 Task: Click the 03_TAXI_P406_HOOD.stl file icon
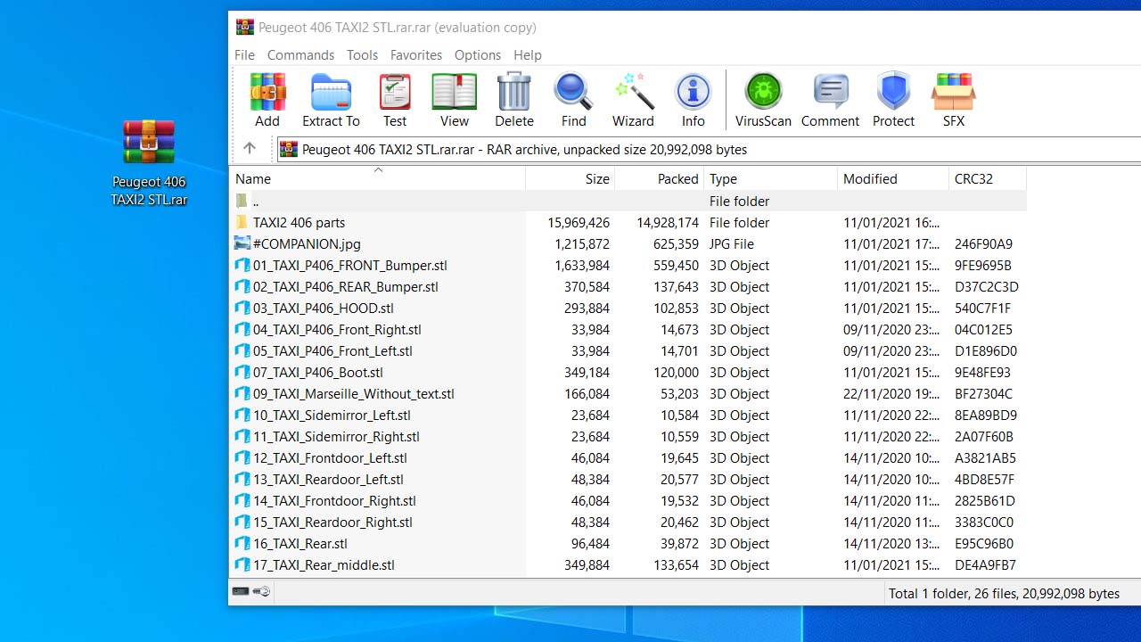(x=242, y=308)
